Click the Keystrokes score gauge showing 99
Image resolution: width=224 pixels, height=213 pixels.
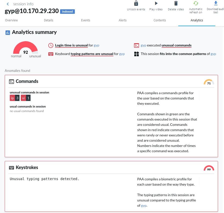pos(209,169)
